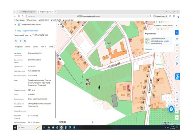Switch to the Объекты tab
The width and height of the screenshot is (193, 136).
35,47
